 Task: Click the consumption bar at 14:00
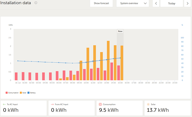tap(112, 71)
